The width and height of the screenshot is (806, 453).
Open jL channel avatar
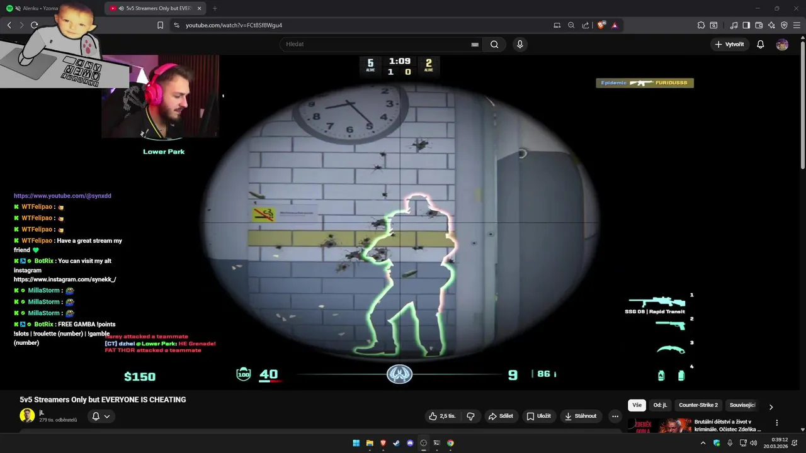coord(27,415)
